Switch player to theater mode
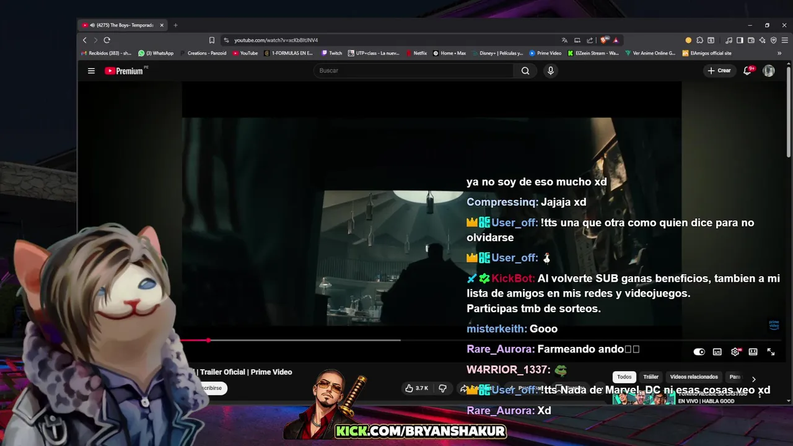This screenshot has height=446, width=793. click(x=753, y=352)
